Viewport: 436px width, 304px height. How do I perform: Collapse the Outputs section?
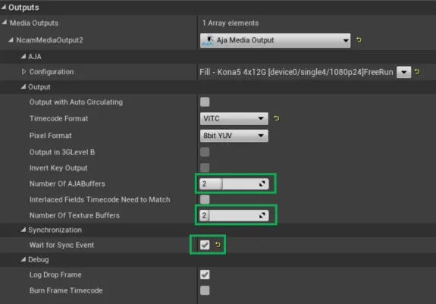coord(3,8)
